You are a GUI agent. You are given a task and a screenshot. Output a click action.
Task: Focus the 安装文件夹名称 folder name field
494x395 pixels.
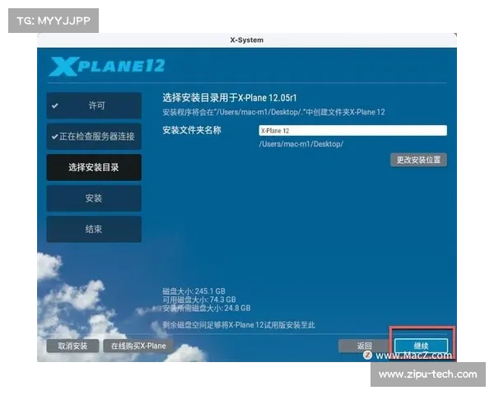click(x=352, y=130)
